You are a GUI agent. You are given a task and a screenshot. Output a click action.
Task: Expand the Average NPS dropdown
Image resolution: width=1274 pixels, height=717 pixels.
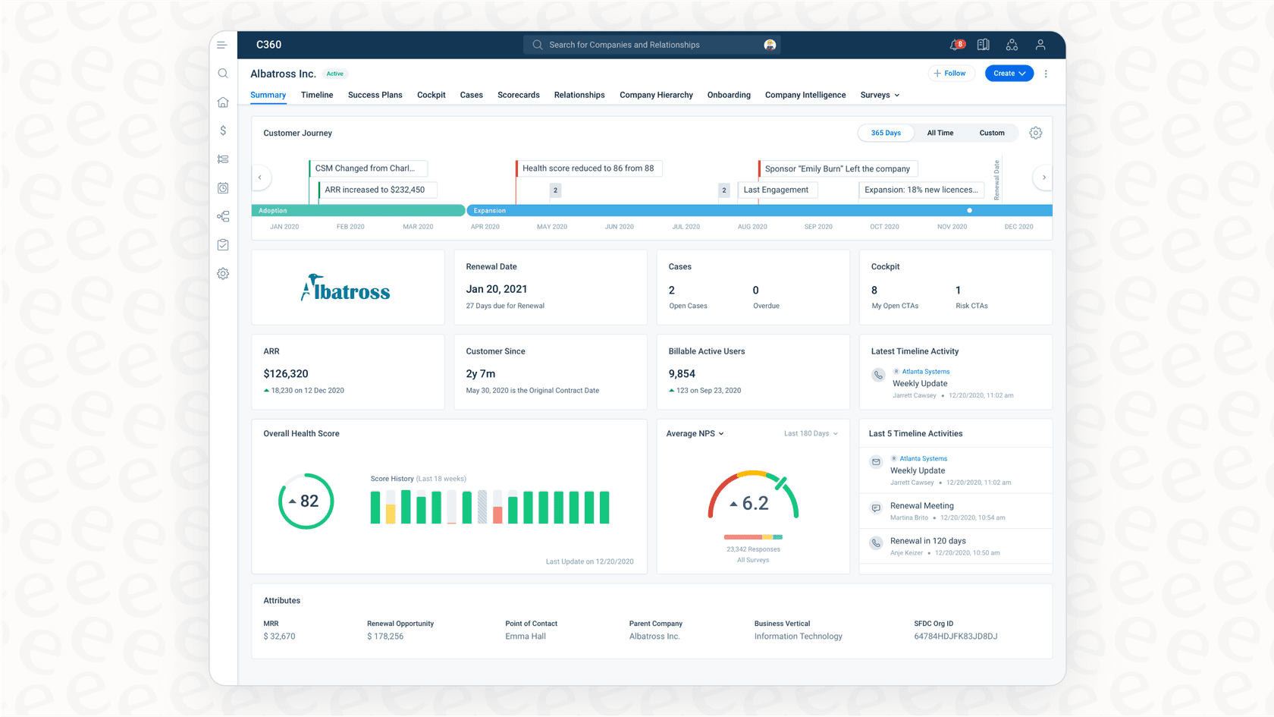click(694, 433)
